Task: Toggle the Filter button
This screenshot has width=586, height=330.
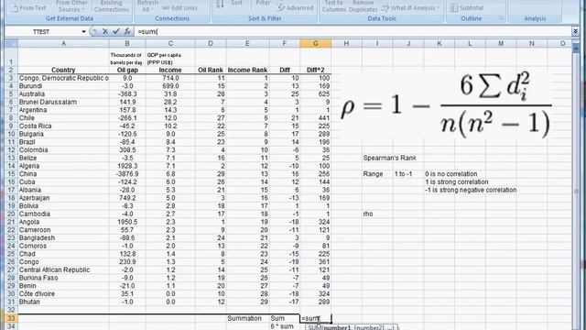Action: [x=263, y=4]
